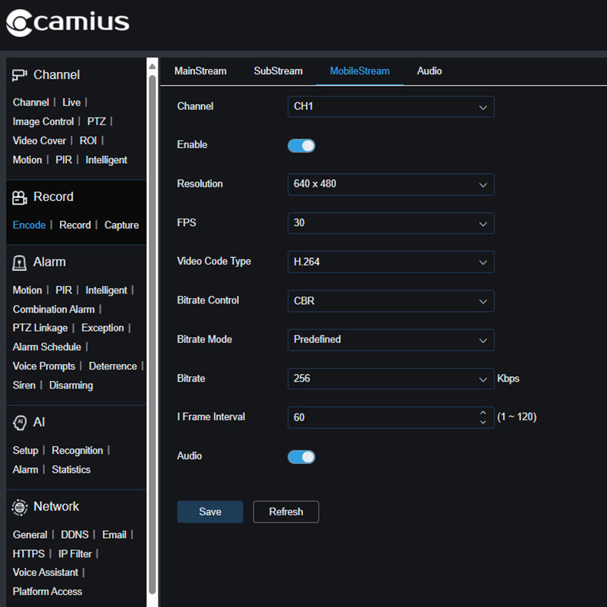Click the Alarm bell icon
The height and width of the screenshot is (607, 607).
18,261
